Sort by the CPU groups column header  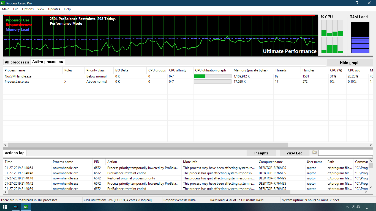pyautogui.click(x=157, y=70)
